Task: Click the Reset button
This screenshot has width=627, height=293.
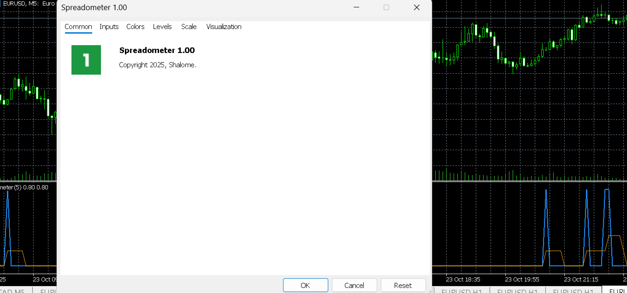Action: [x=403, y=285]
